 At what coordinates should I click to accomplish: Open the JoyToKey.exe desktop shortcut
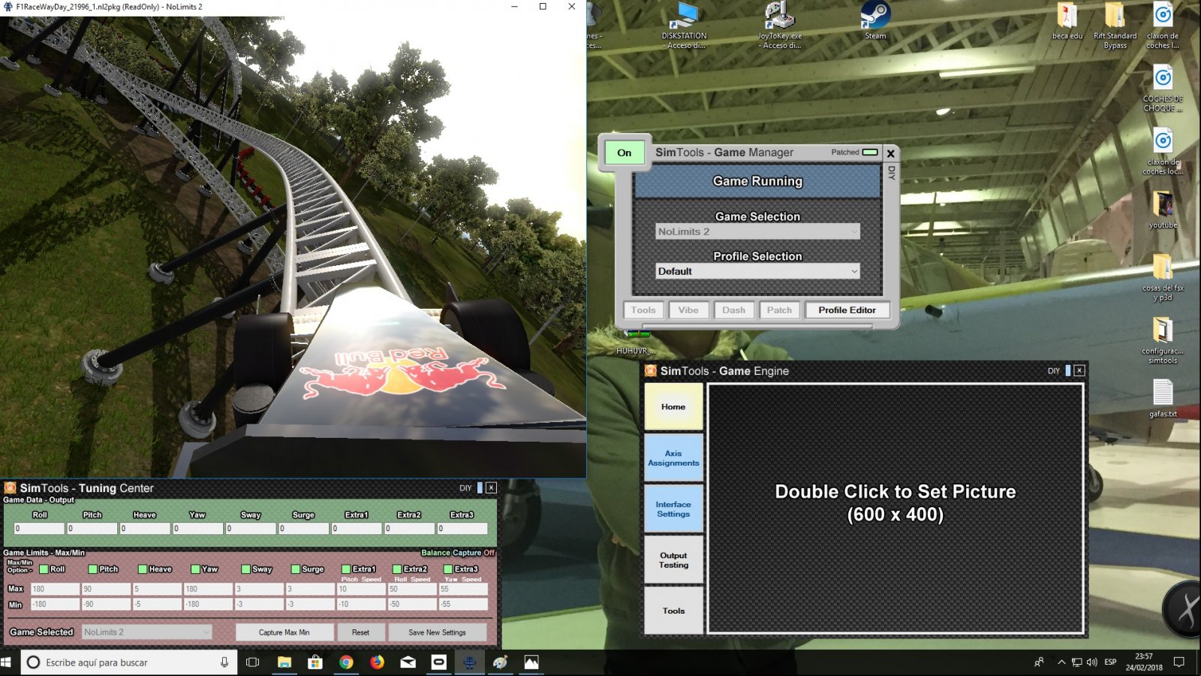click(x=779, y=17)
